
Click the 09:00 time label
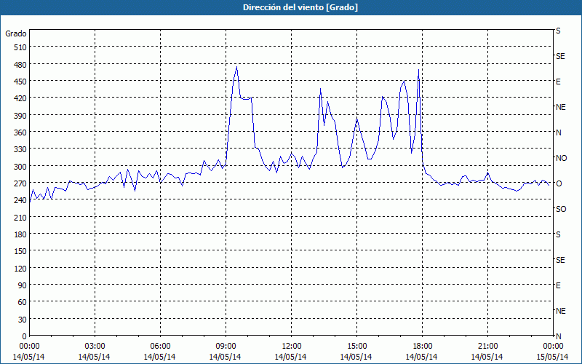tap(226, 347)
